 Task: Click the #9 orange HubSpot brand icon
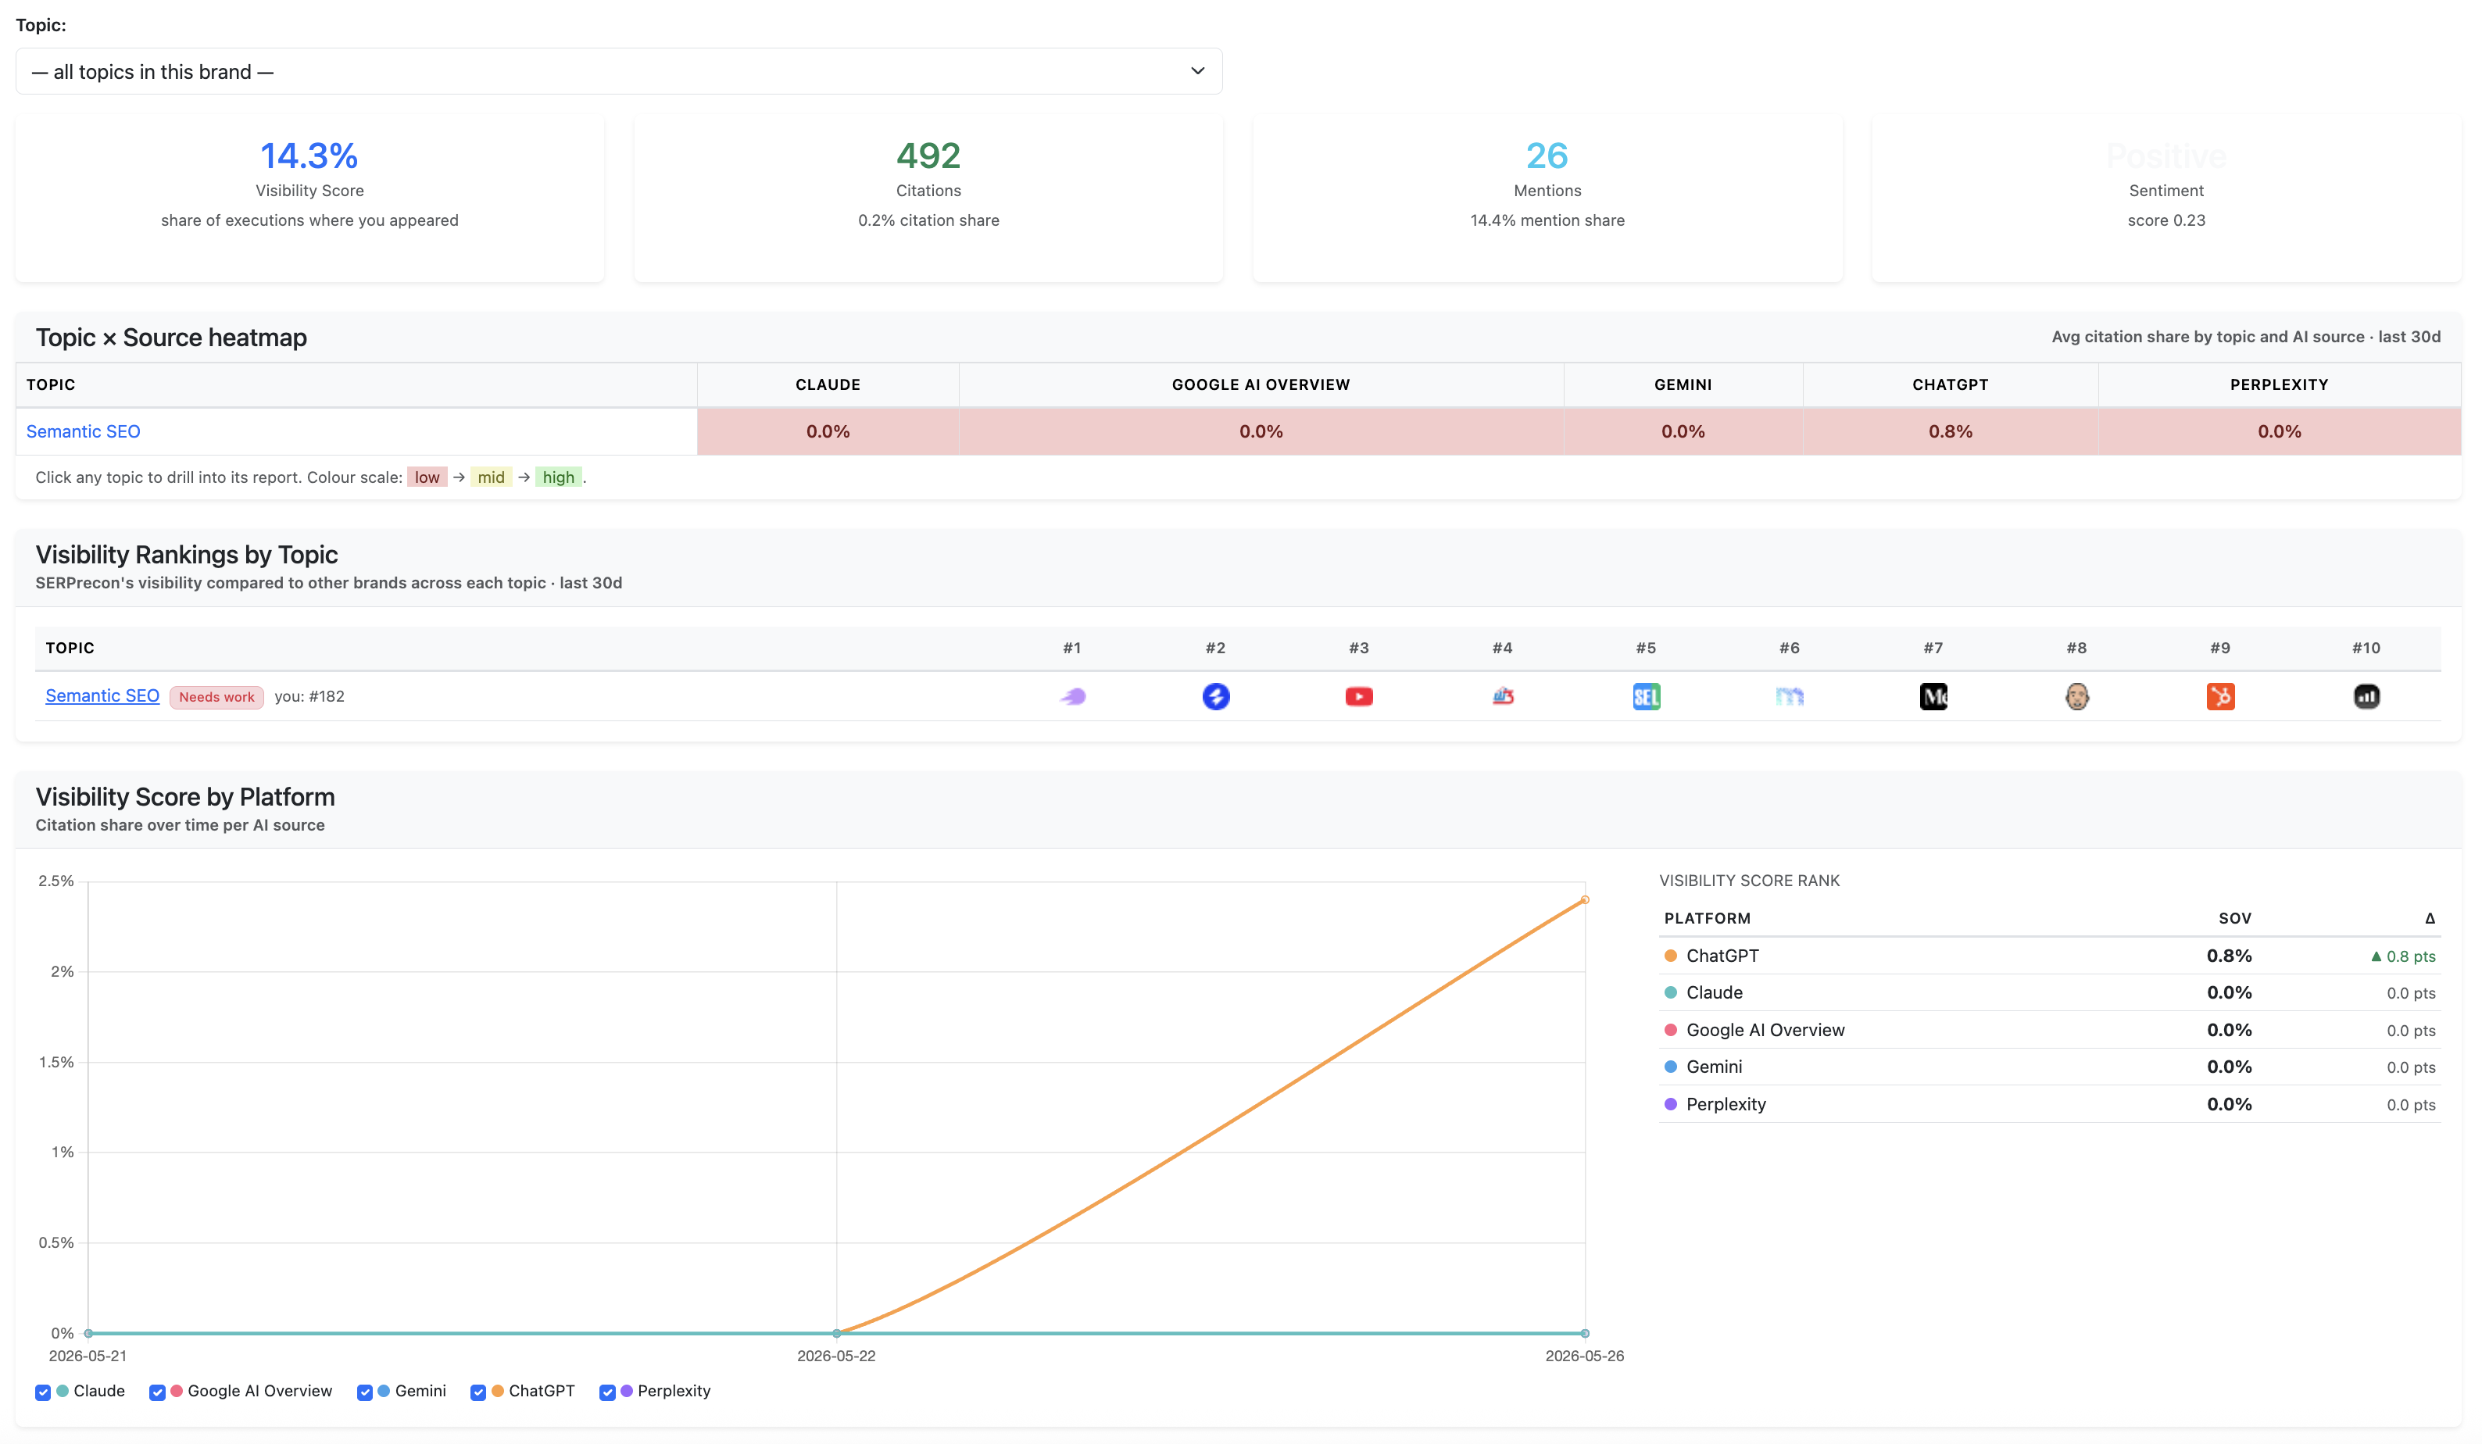click(x=2220, y=696)
